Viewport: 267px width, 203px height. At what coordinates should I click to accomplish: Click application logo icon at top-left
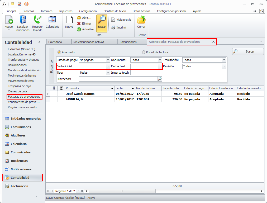point(4,4)
